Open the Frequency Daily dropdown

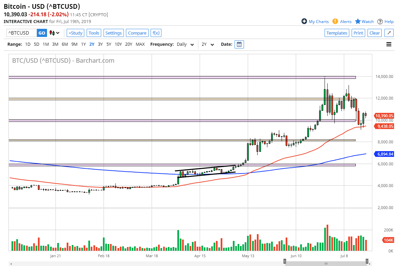[x=185, y=44]
